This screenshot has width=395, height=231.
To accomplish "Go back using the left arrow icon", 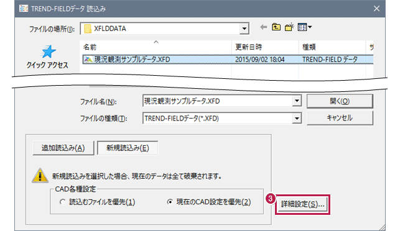I will 264,27.
